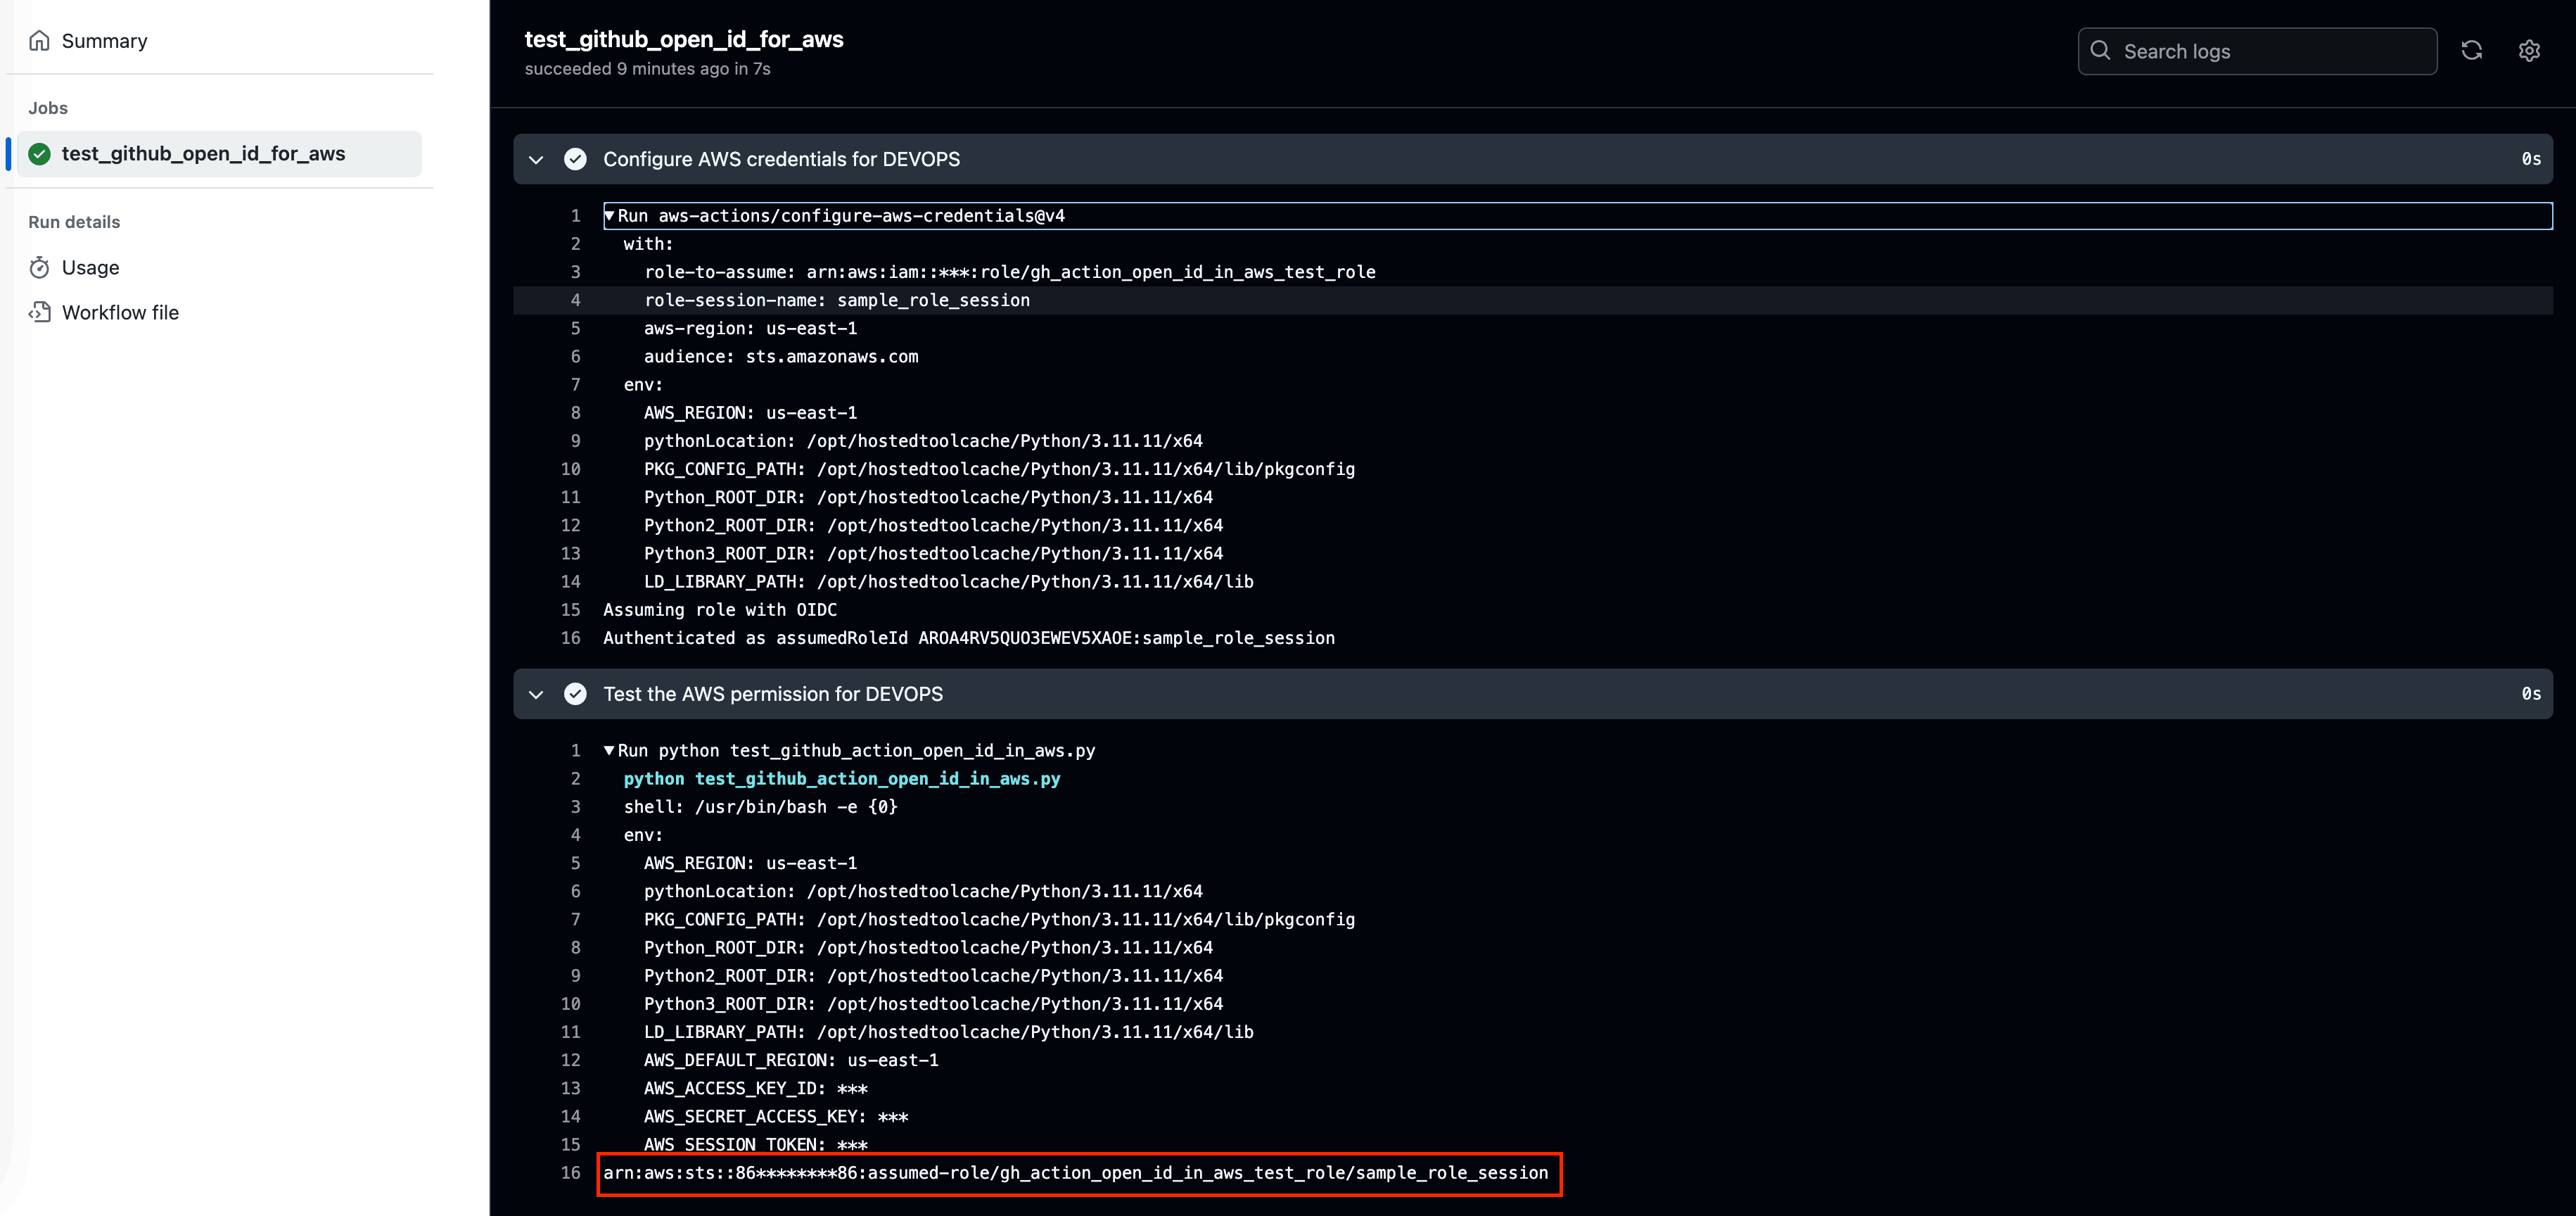2576x1216 pixels.
Task: Click the arn:aws:sts assumed-role output line
Action: 1076,1173
